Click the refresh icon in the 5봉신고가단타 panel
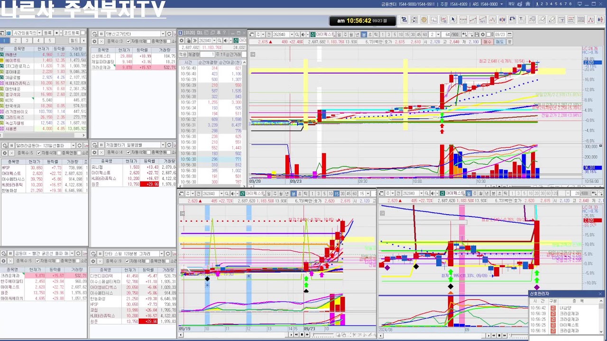 pos(169,34)
